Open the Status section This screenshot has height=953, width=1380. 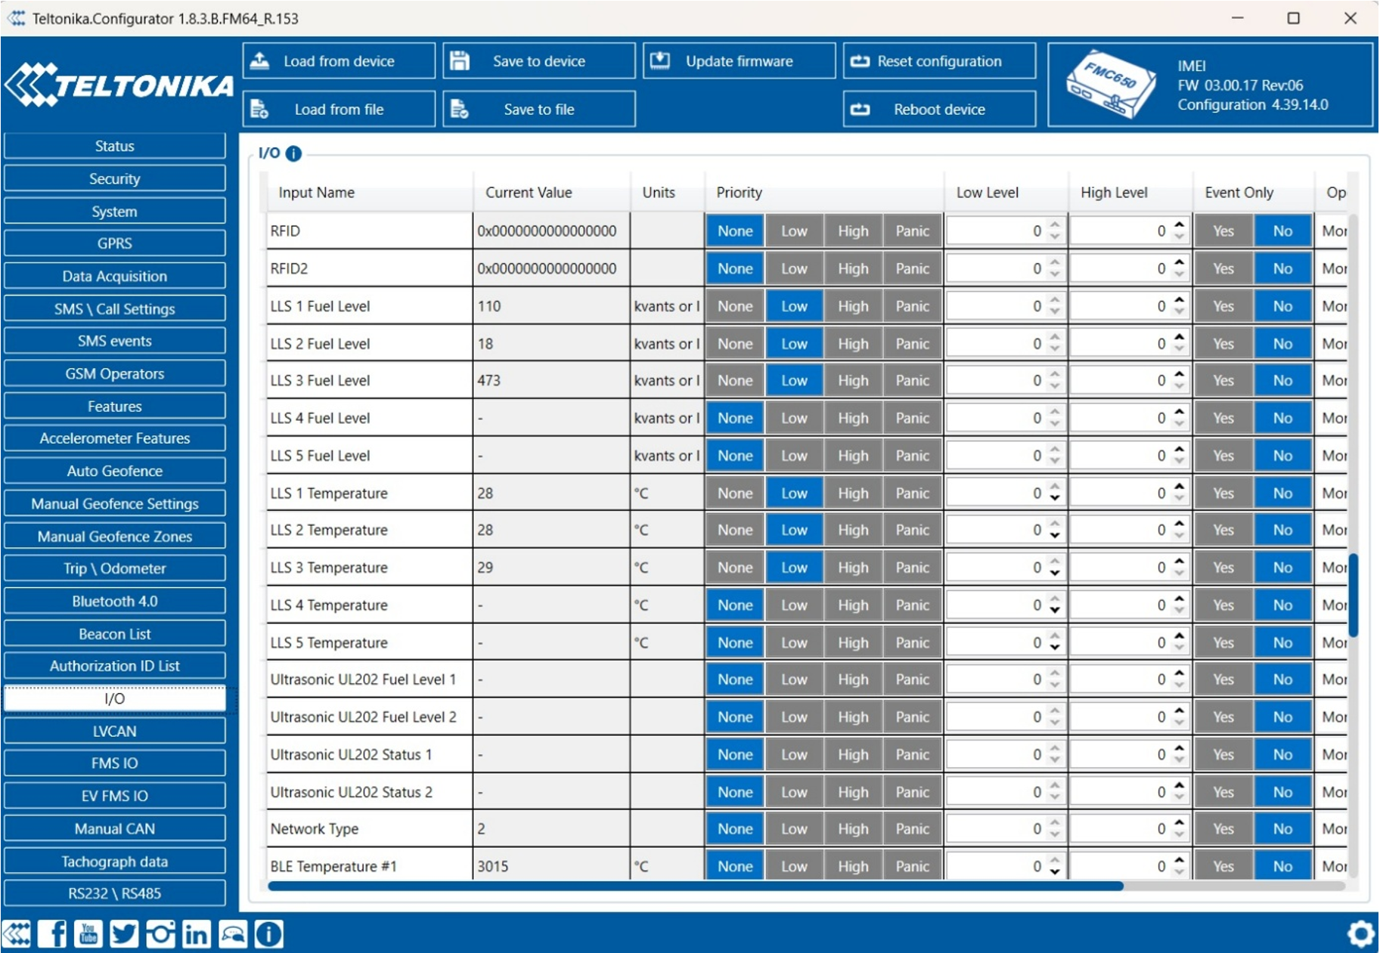click(x=115, y=147)
